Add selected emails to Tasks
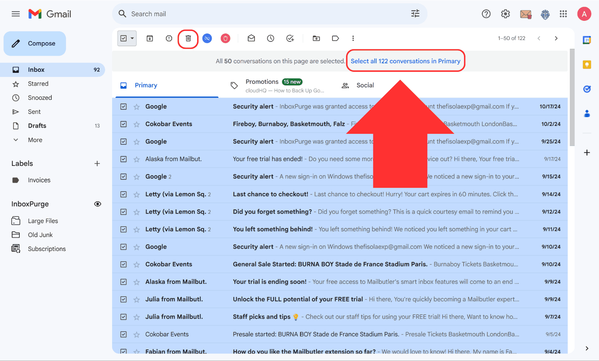The height and width of the screenshot is (361, 599). click(290, 38)
